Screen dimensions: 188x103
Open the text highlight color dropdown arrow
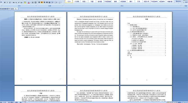tap(27, 3)
